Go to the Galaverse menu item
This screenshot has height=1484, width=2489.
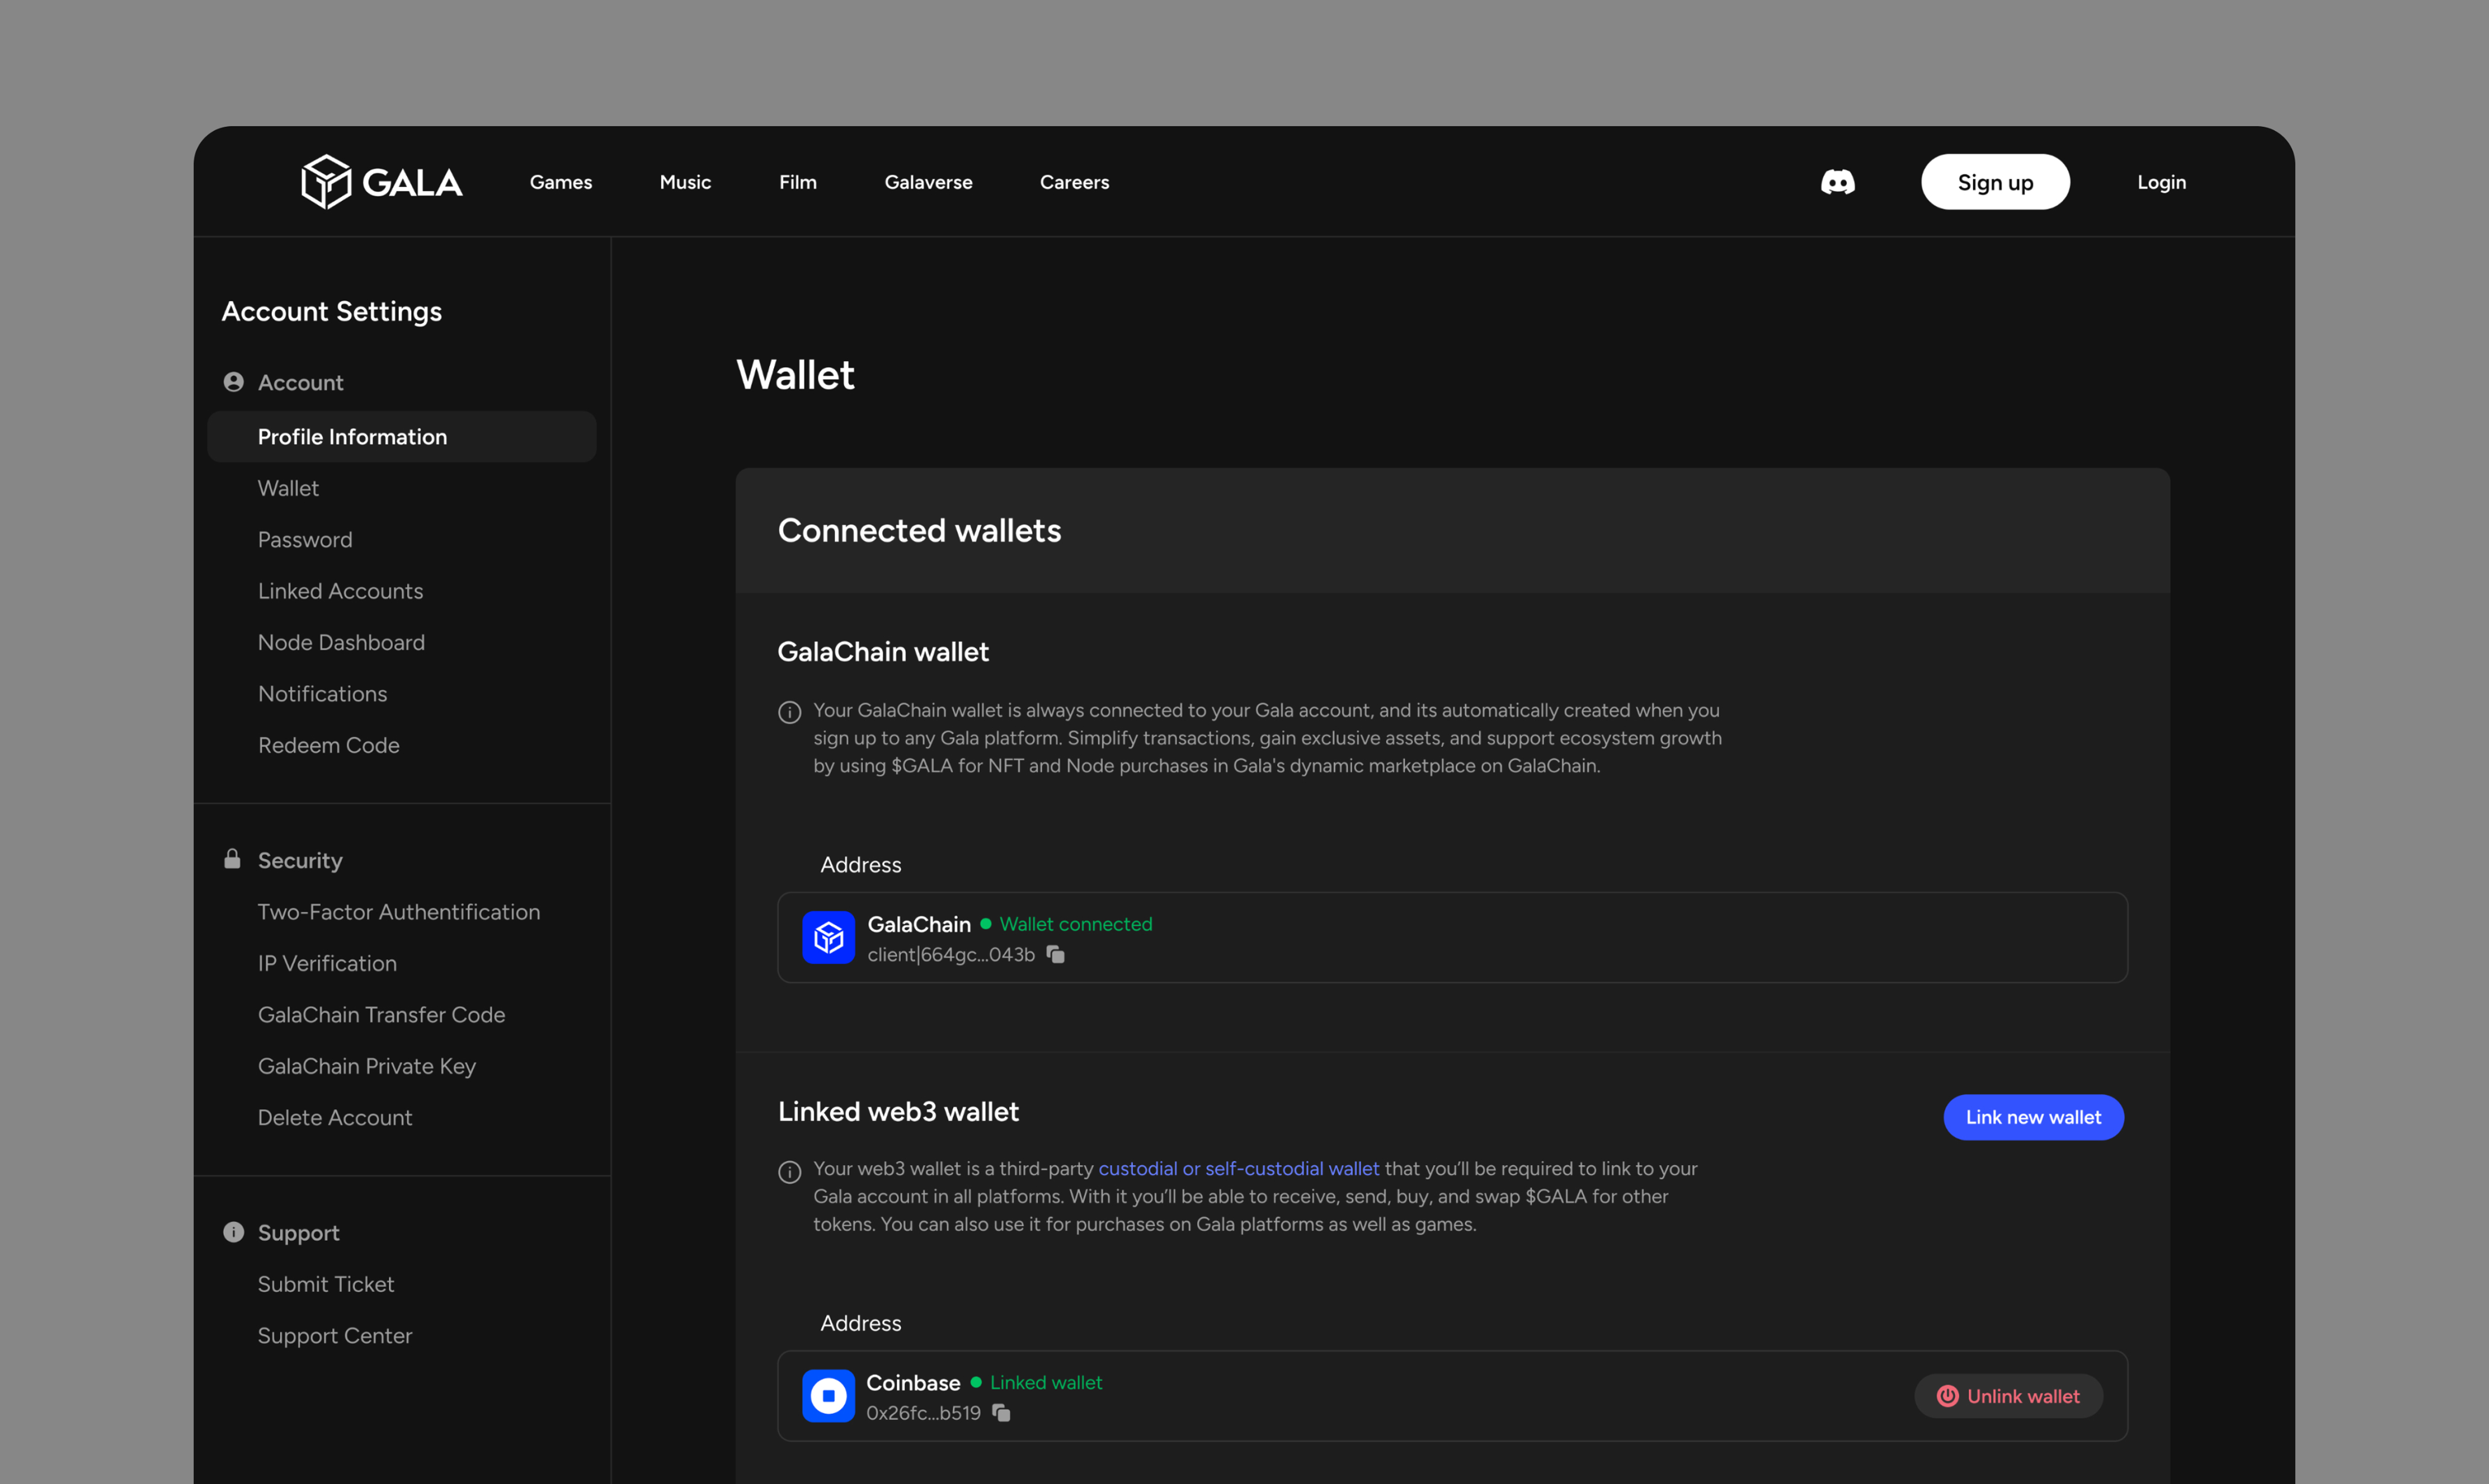pyautogui.click(x=928, y=182)
